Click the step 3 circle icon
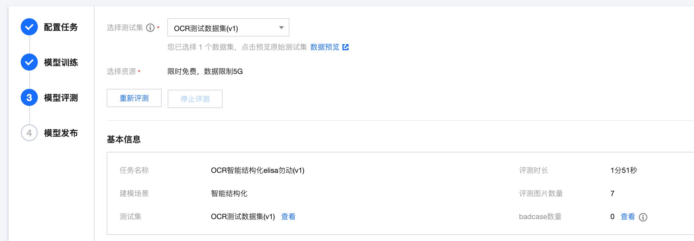The image size is (694, 241). [x=29, y=97]
